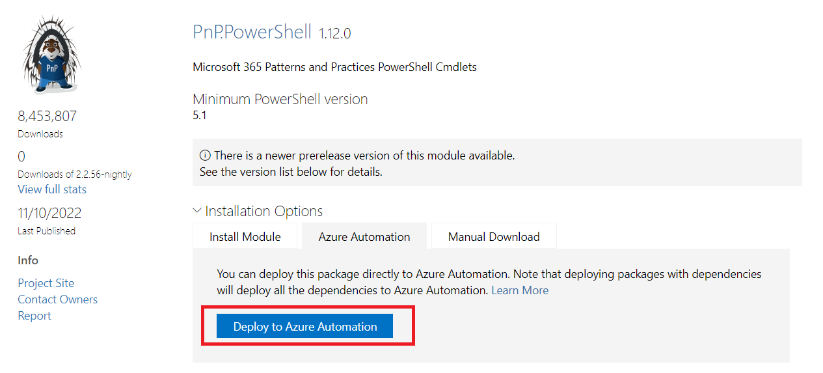This screenshot has height=373, width=823.
Task: Switch to the Install Module tab
Action: tap(245, 237)
